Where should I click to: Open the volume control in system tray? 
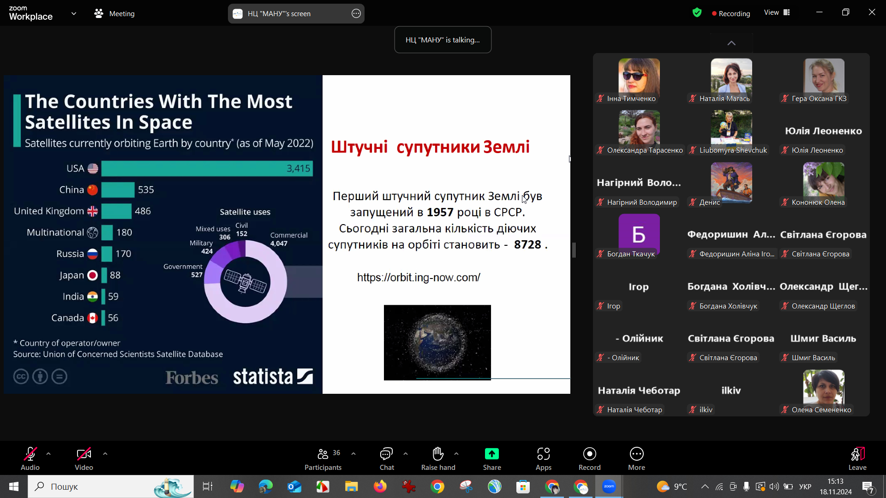point(774,486)
